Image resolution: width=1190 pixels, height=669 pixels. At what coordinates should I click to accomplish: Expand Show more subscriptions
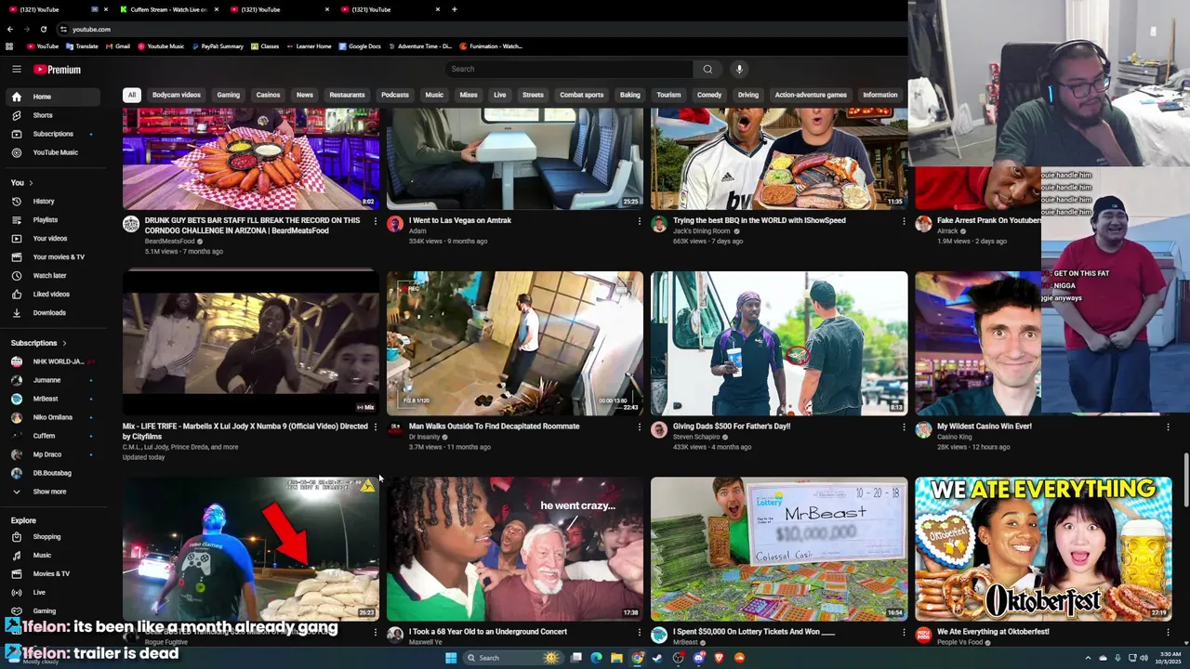52,492
